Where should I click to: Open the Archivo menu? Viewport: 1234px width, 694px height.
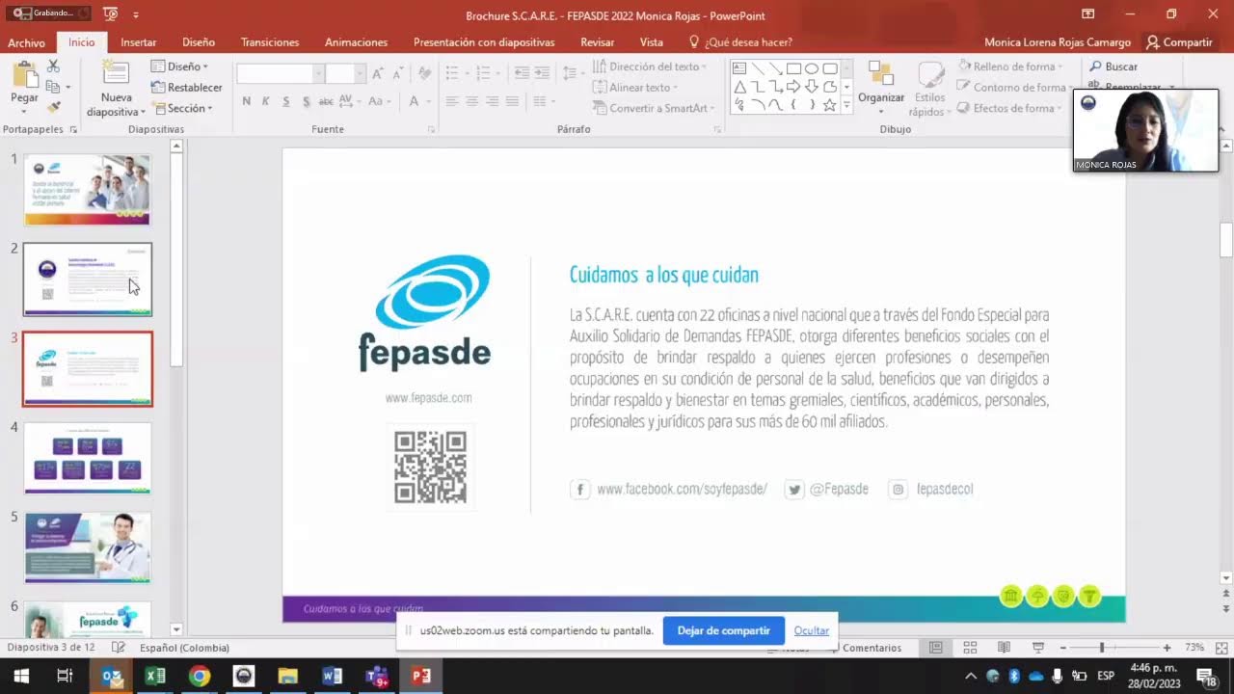(x=26, y=42)
